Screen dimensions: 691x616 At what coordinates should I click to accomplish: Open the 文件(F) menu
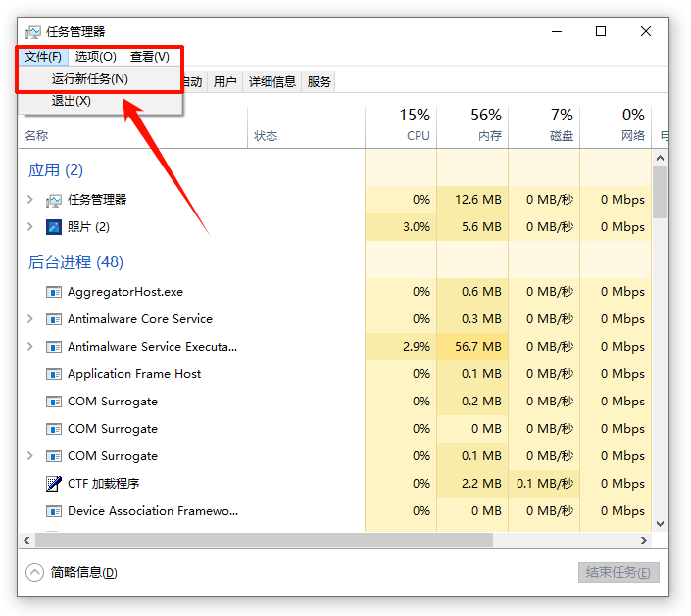tap(43, 57)
